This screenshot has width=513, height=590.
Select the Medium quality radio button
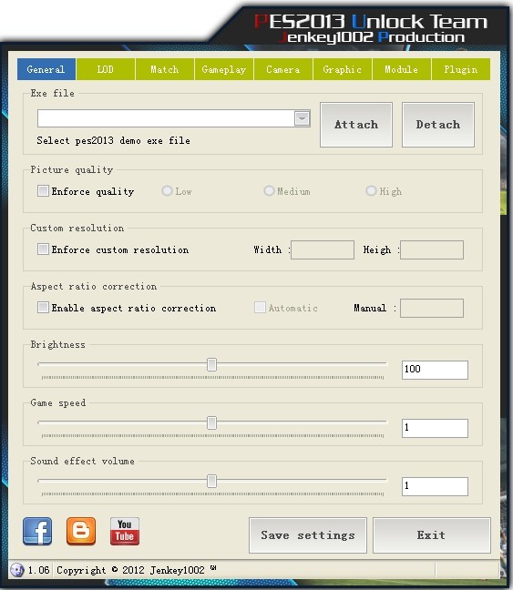[x=269, y=191]
